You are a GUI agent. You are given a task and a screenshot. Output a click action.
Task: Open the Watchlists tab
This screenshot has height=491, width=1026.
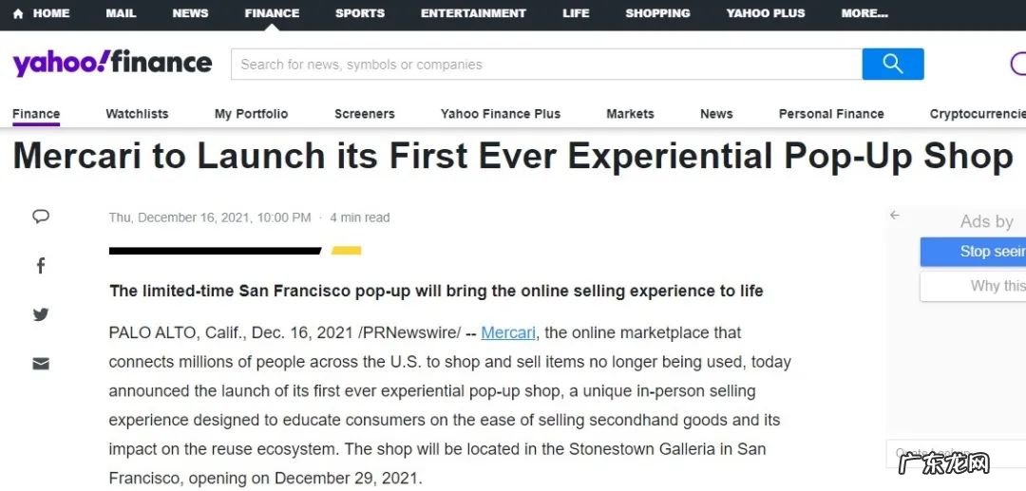pyautogui.click(x=137, y=114)
